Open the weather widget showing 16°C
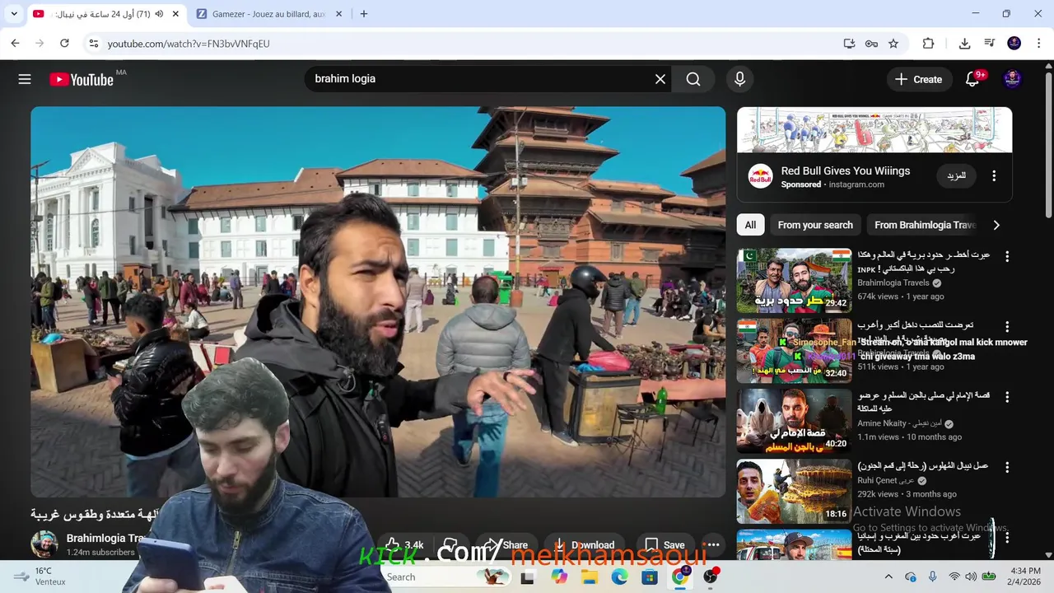1054x593 pixels. [x=40, y=577]
